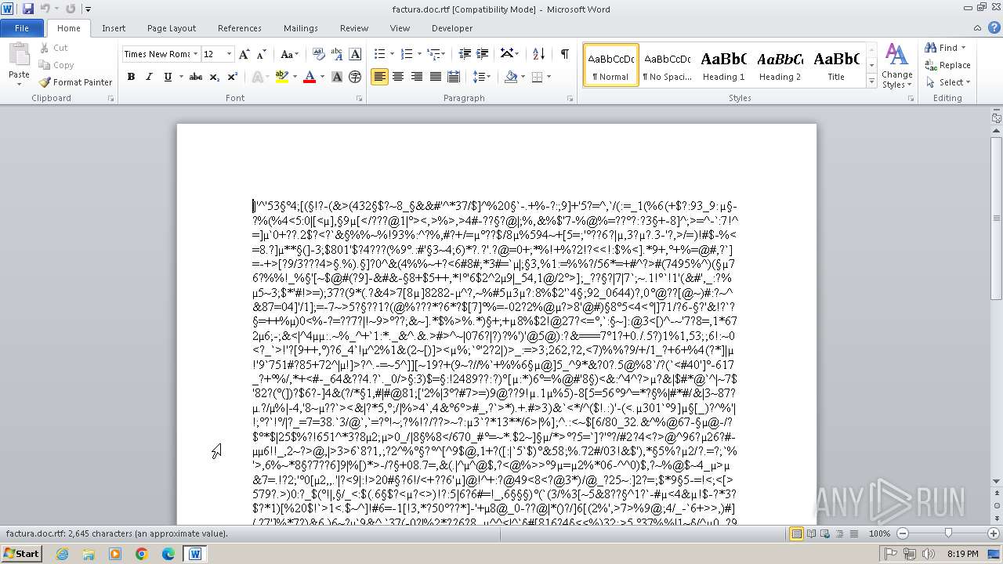Click the Cut button
This screenshot has height=564, width=1003.
pos(53,48)
